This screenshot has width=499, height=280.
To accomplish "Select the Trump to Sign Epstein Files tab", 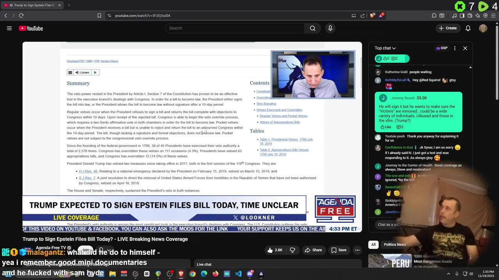I will (x=33, y=5).
